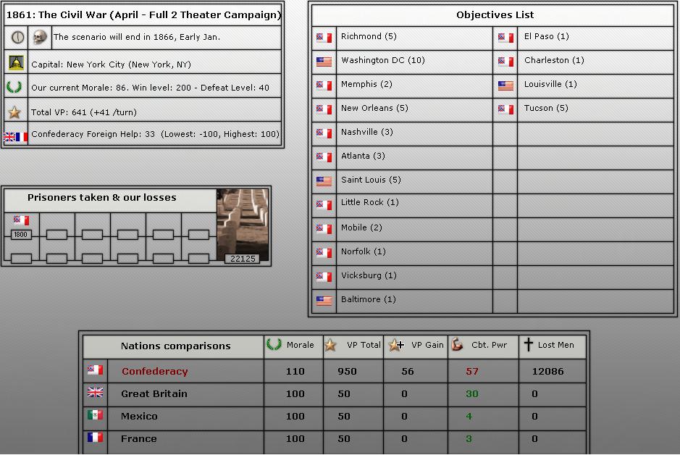
Task: Click the cemetery losses image showing 22125
Action: (x=243, y=225)
